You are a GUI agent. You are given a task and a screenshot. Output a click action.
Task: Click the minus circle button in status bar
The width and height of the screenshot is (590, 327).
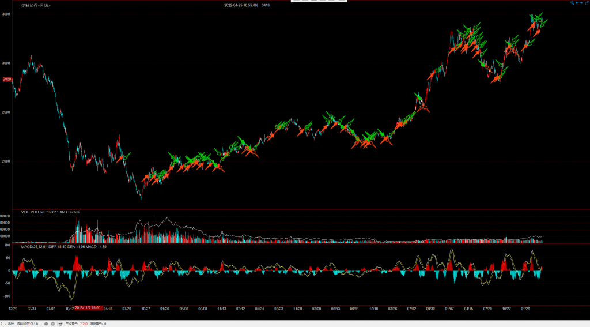pos(47,324)
